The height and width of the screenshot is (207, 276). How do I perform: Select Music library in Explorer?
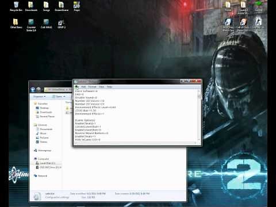41,133
